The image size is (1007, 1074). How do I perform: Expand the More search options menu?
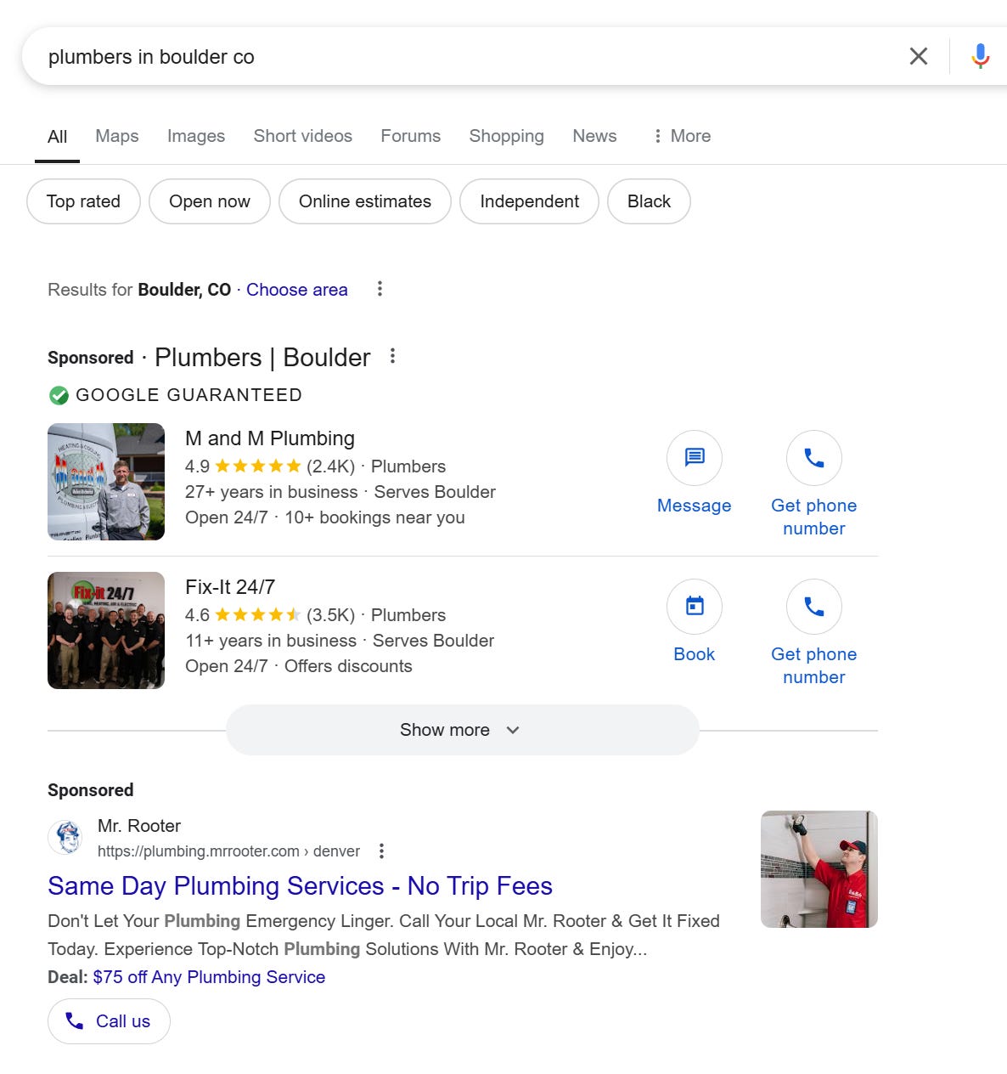(682, 136)
